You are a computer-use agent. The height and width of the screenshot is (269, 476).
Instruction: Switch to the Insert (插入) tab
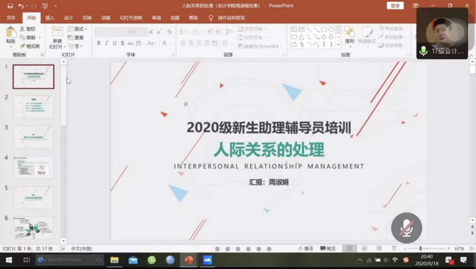(x=50, y=17)
